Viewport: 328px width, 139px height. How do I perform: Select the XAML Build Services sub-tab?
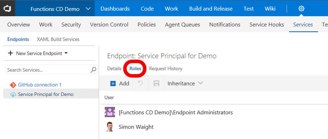click(58, 39)
